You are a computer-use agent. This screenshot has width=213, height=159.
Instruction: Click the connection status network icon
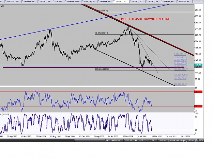pyautogui.click(x=196, y=140)
